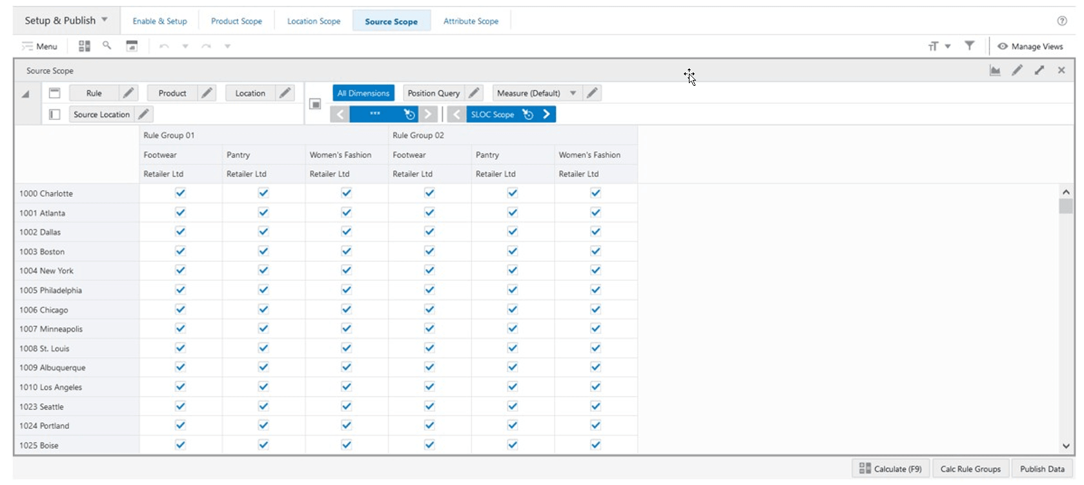
Task: Click pencil edit icon beside Position Query
Action: [474, 93]
